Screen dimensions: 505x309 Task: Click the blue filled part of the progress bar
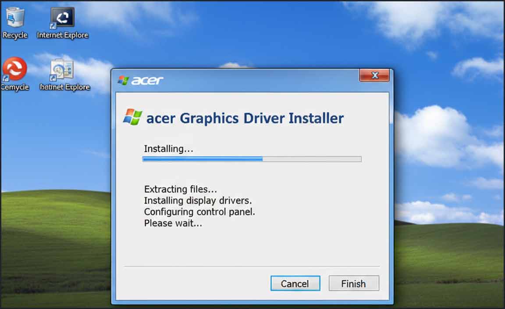[203, 159]
